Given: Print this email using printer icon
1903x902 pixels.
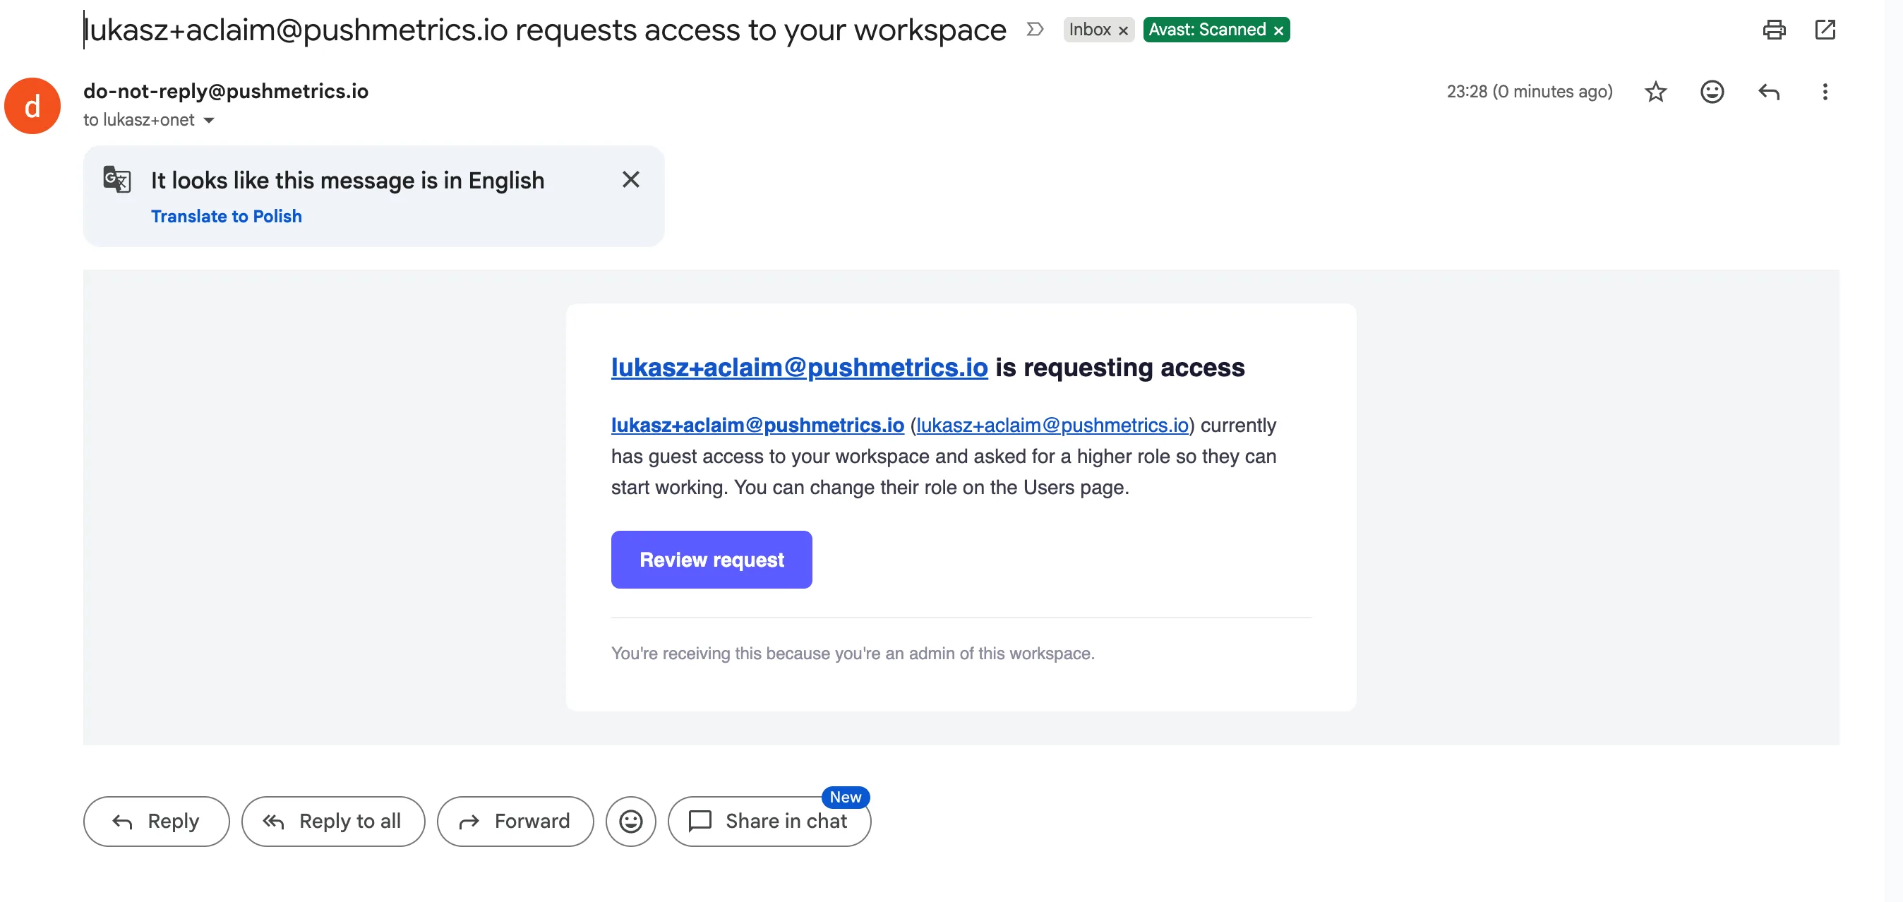Looking at the screenshot, I should [x=1774, y=30].
